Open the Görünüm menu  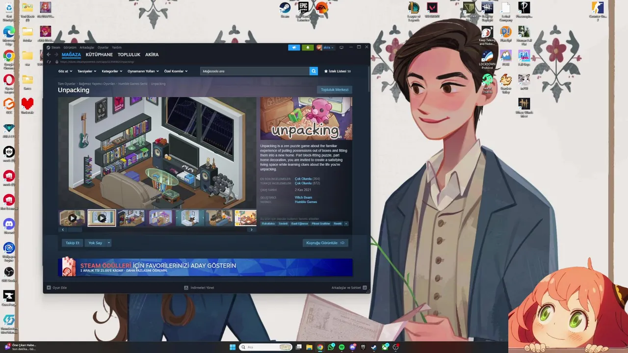(70, 48)
